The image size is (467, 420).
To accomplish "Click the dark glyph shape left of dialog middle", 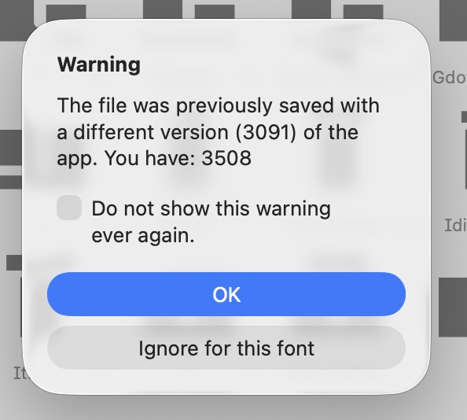I will pyautogui.click(x=11, y=147).
